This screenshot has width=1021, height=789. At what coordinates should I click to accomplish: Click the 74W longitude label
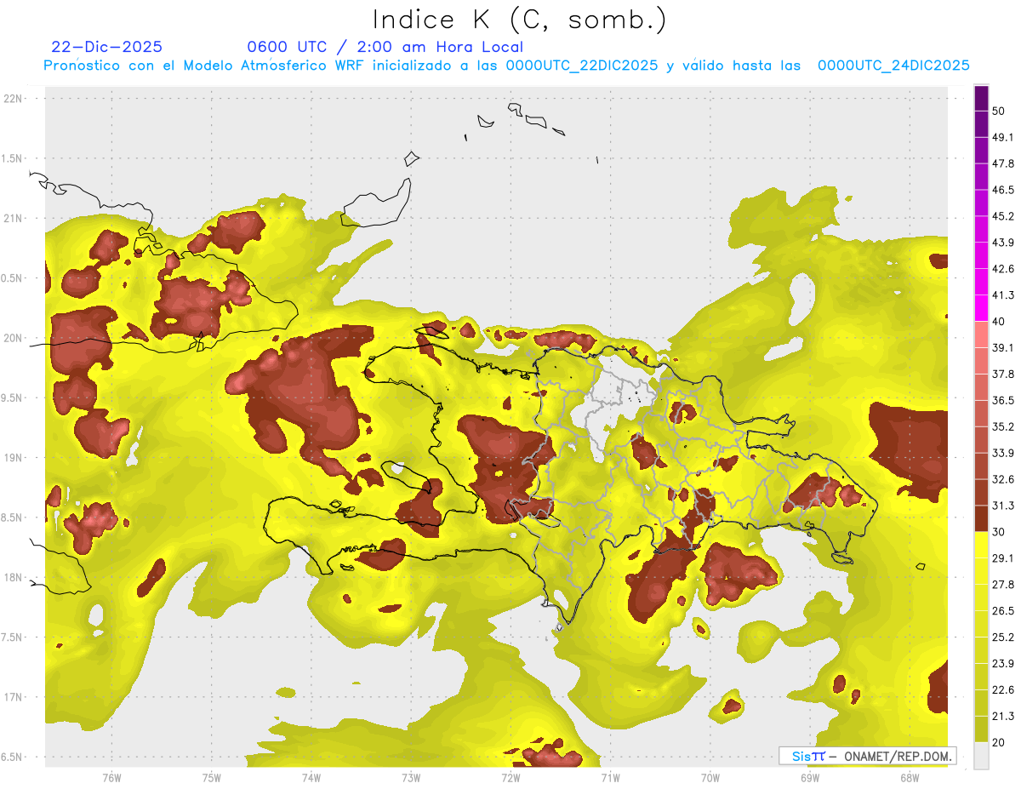311,777
